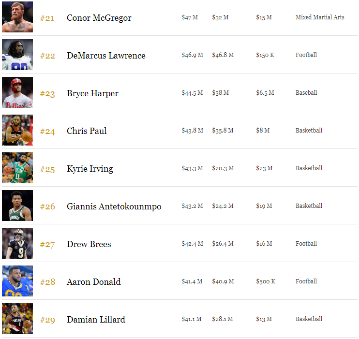The height and width of the screenshot is (339, 359).
Task: Click Damian Lillard's photo thumbnail
Action: pos(17,319)
